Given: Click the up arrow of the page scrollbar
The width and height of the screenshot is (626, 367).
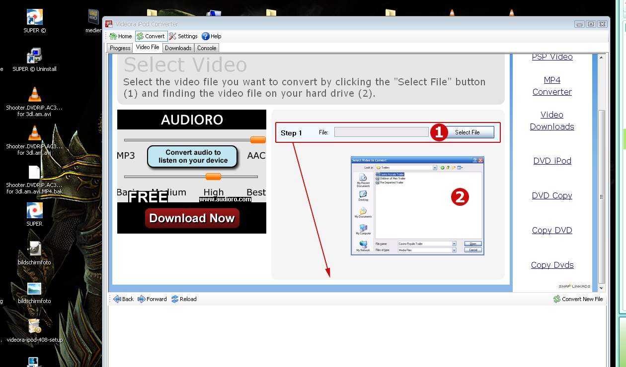Looking at the screenshot, I should (602, 59).
